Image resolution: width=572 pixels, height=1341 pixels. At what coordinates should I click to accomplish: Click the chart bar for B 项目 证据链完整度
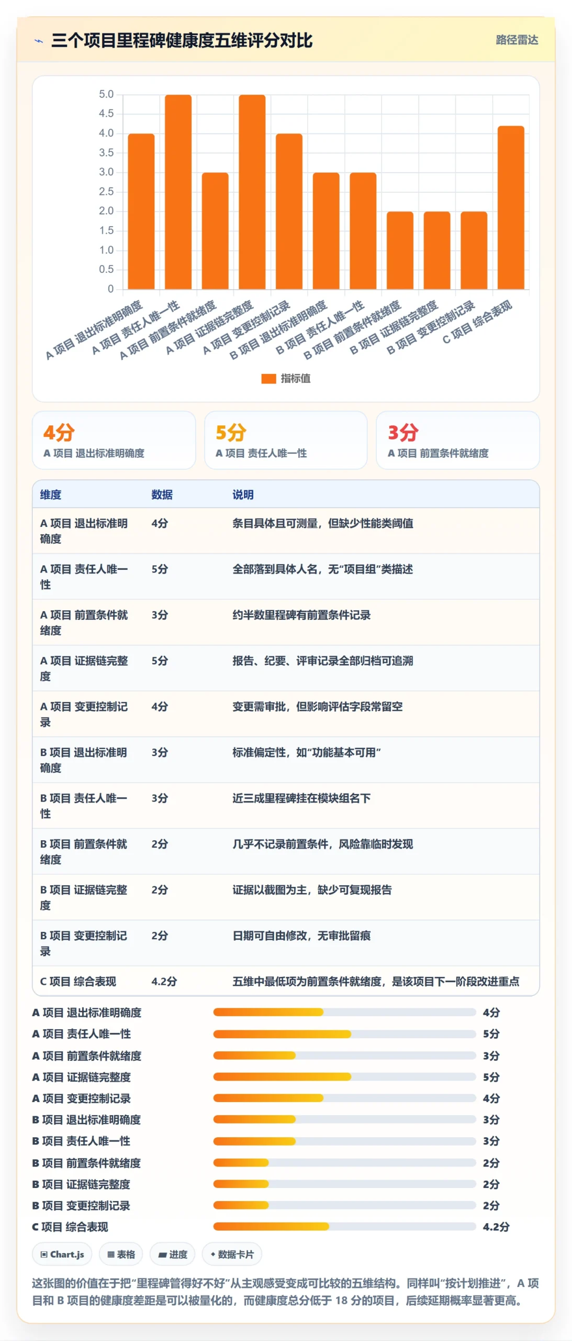pyautogui.click(x=437, y=250)
